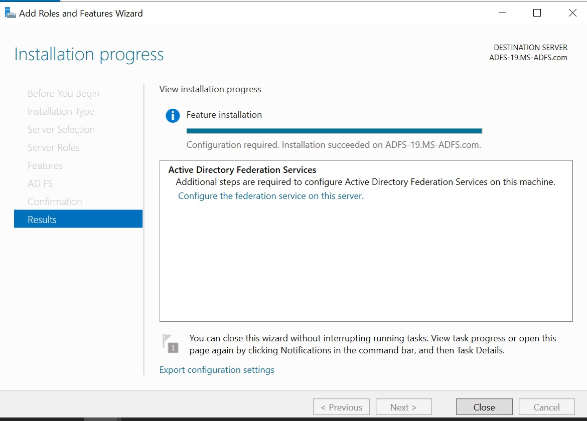This screenshot has height=421, width=587.
Task: Select the AD FS step in sidebar
Action: (x=40, y=183)
